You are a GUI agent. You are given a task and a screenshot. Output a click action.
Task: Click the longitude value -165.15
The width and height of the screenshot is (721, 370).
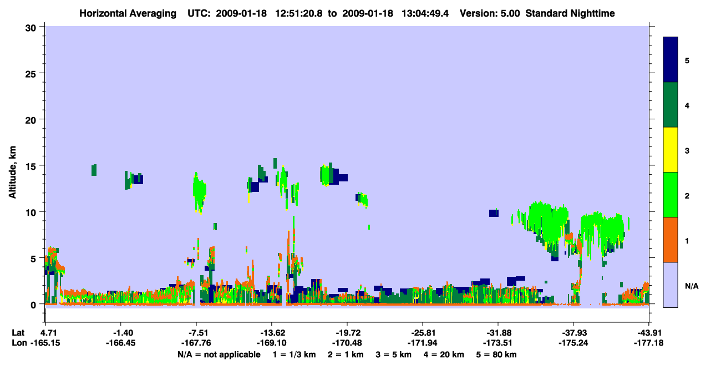point(45,343)
